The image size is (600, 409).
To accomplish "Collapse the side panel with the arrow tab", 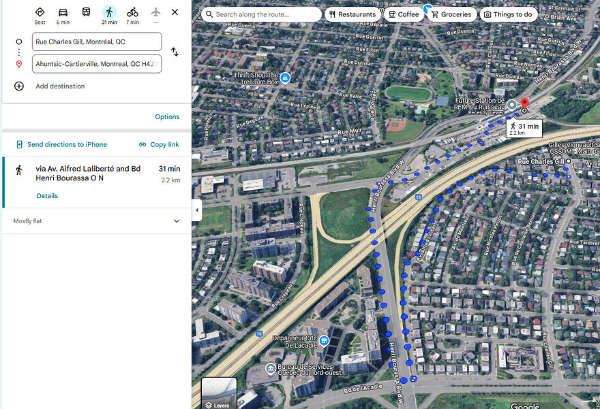I will click(x=196, y=210).
